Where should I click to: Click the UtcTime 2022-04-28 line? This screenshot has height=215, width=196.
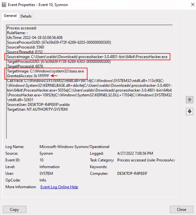(x=35, y=38)
